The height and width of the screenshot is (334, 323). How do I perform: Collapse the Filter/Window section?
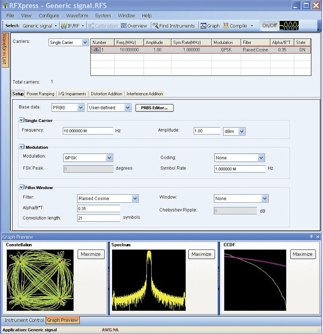(21, 187)
